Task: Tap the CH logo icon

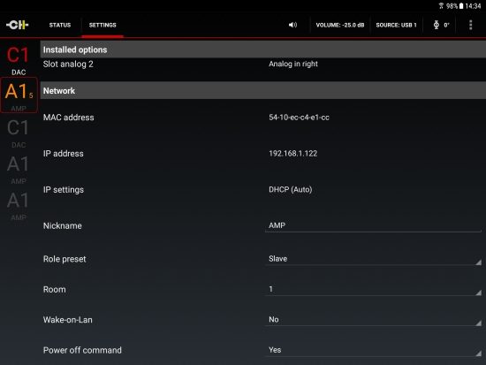Action: coord(18,25)
